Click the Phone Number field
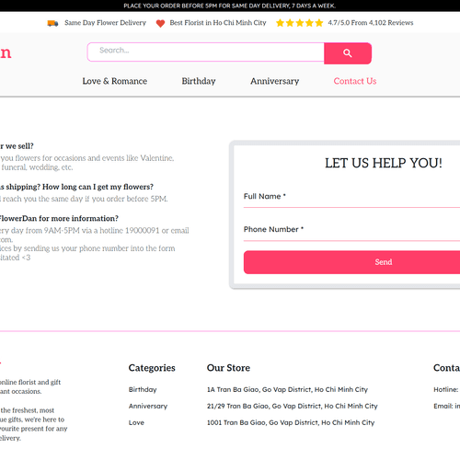The height and width of the screenshot is (460, 460). tap(351, 231)
